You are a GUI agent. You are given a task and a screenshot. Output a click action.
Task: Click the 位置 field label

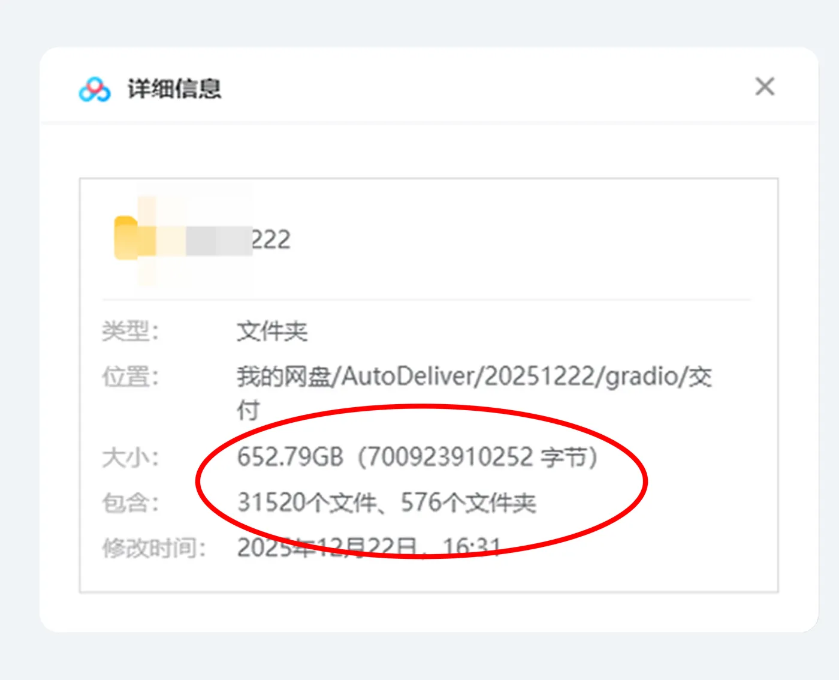130,377
